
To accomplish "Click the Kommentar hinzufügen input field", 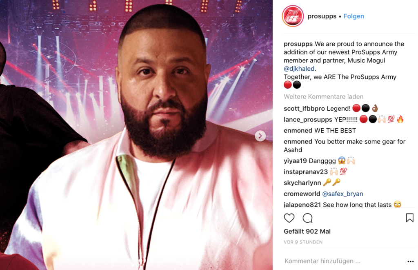I will 344,261.
